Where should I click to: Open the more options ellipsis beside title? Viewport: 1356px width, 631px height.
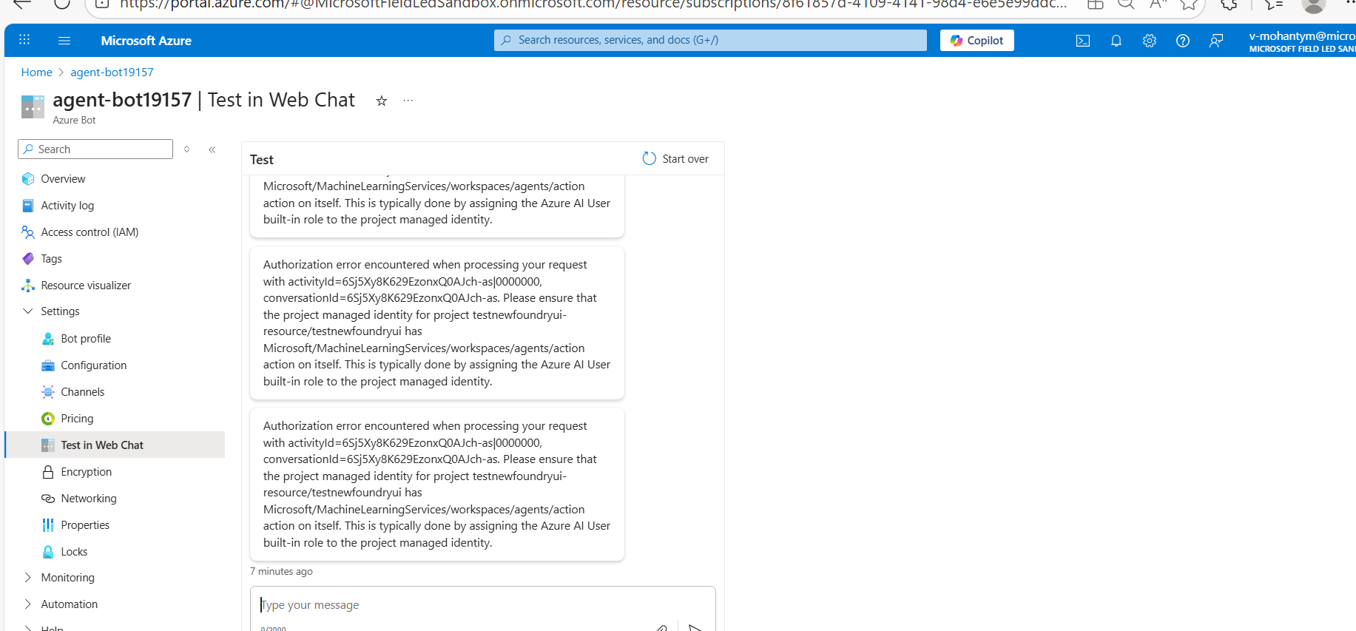coord(408,101)
